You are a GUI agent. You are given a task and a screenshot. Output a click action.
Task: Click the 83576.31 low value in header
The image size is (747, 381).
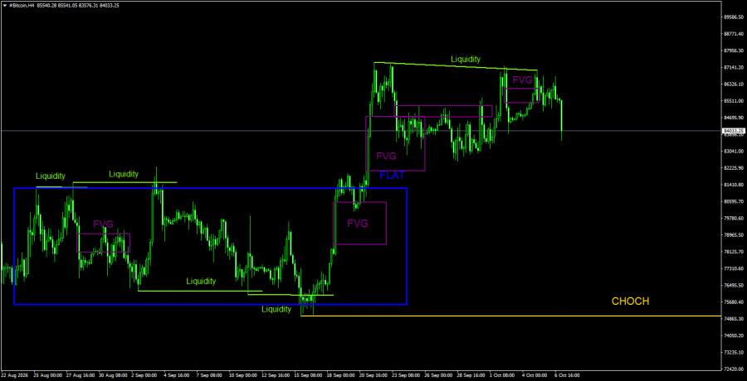(88, 5)
